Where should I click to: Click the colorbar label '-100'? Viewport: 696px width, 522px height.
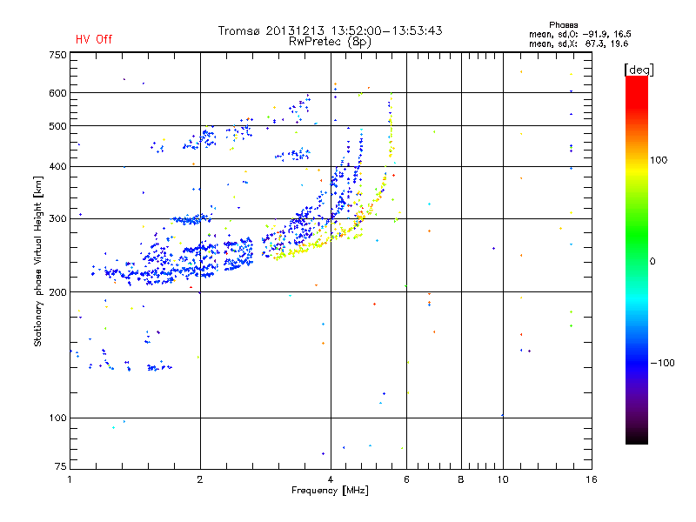[x=662, y=363]
